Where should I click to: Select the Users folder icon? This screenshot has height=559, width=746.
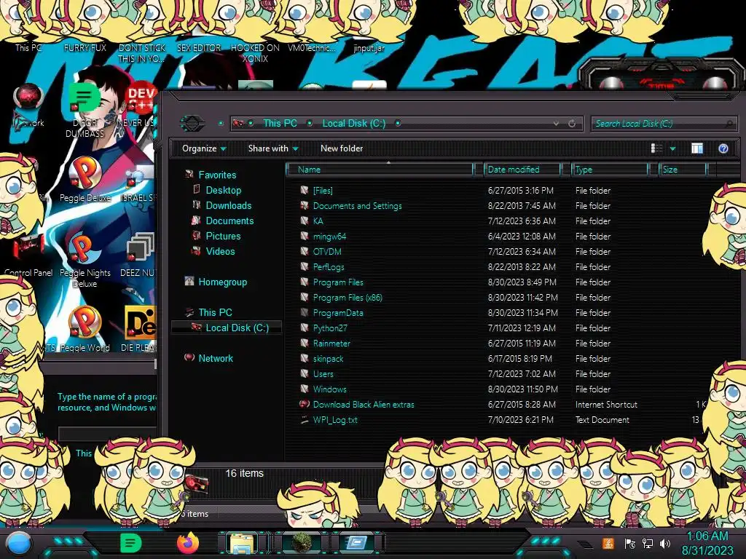305,373
